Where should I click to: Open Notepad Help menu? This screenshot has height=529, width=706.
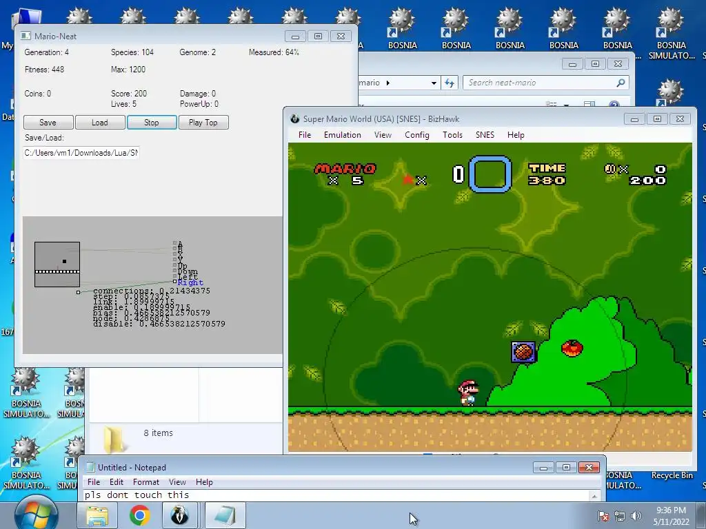(x=204, y=481)
